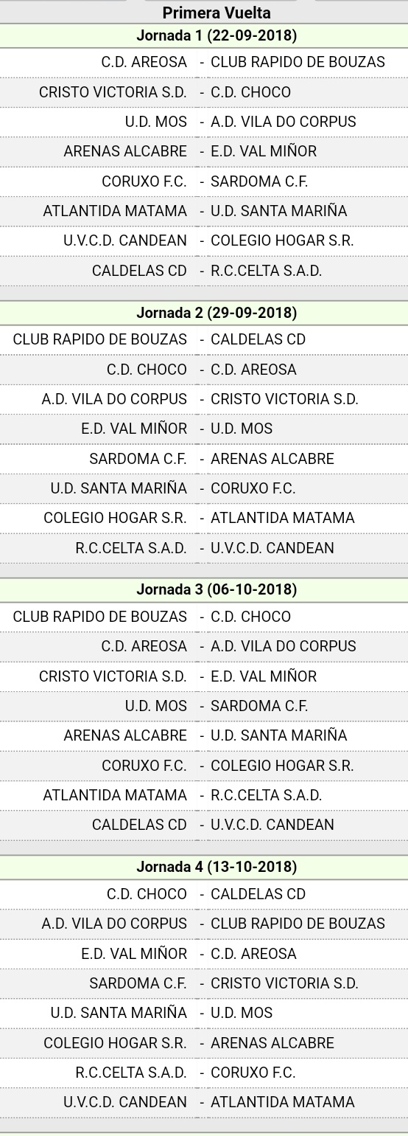Viewport: 408px width, 1136px height.
Task: Click U.D. MOS home team in Jornada 1
Action: 156,122
